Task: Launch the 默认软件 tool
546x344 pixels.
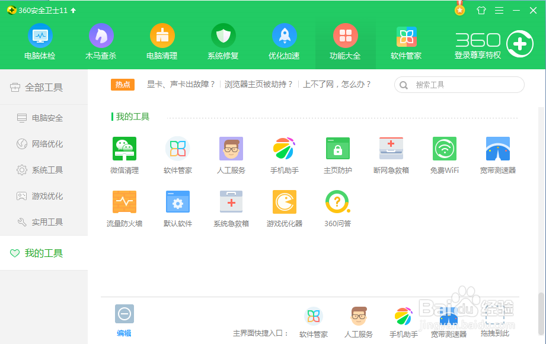Action: 178,208
